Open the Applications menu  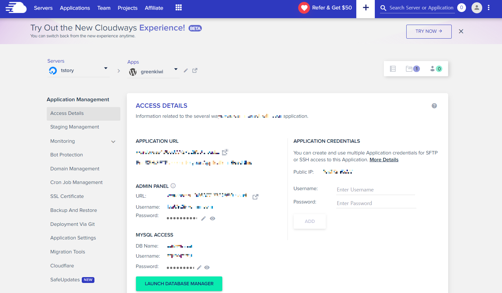(x=75, y=8)
